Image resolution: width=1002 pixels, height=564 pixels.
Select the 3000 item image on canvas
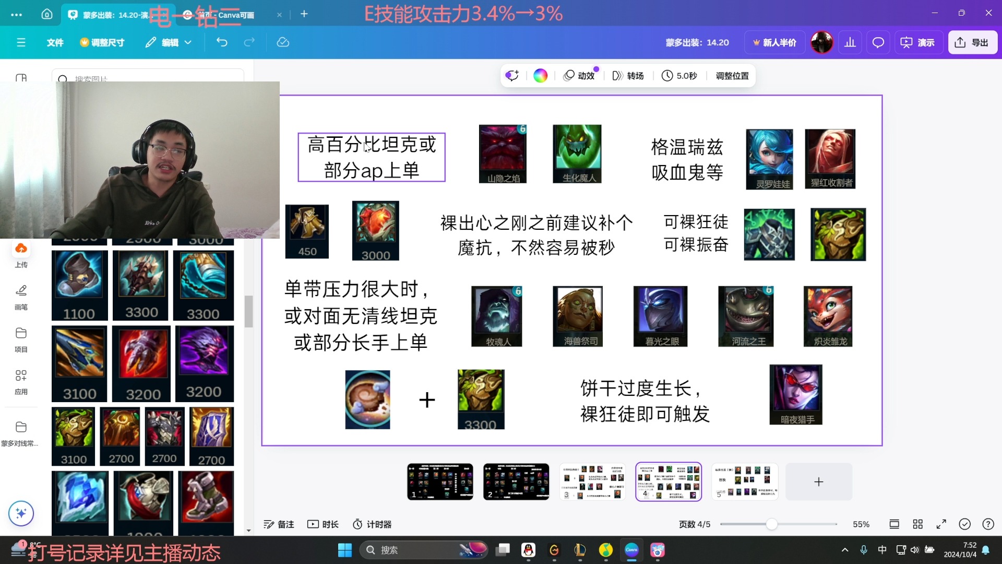[x=376, y=231]
